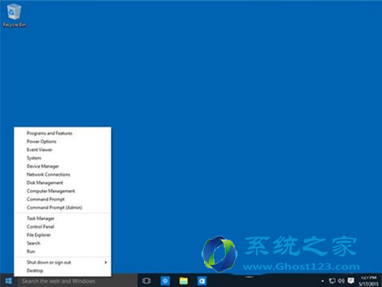Select File Explorer in the menu
The width and height of the screenshot is (382, 287).
[63, 235]
